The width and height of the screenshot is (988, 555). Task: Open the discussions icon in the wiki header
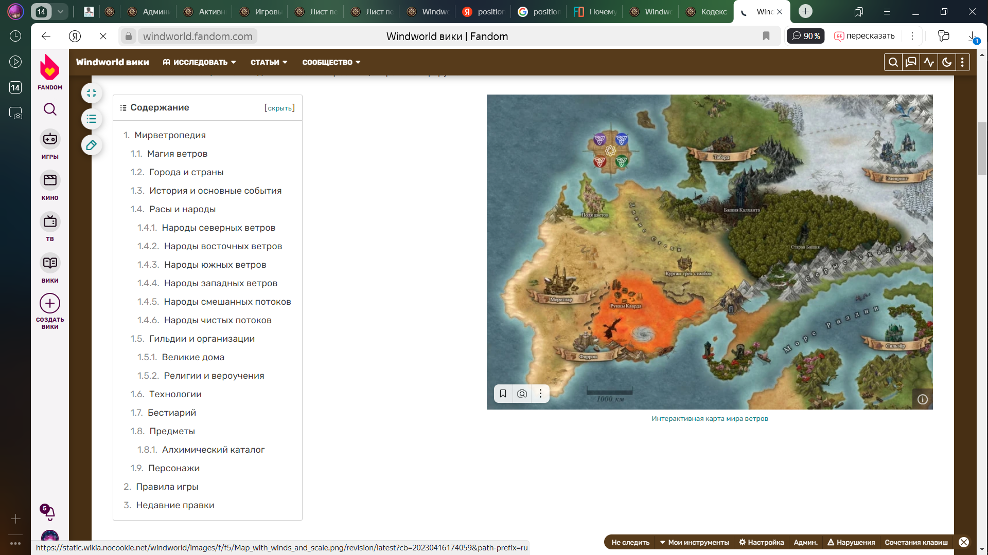[x=911, y=62]
